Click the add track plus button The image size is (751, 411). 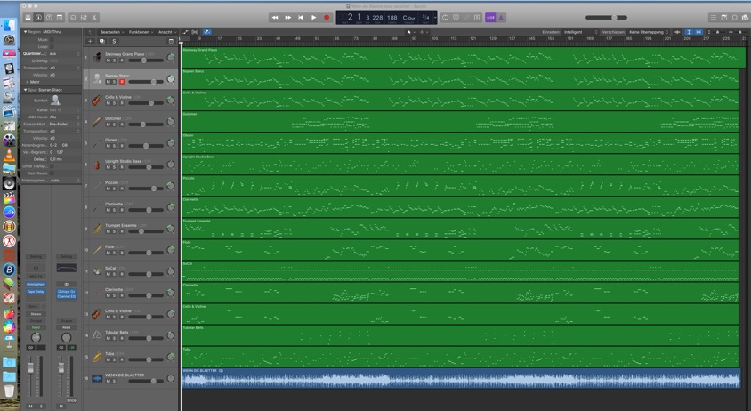pyautogui.click(x=90, y=41)
